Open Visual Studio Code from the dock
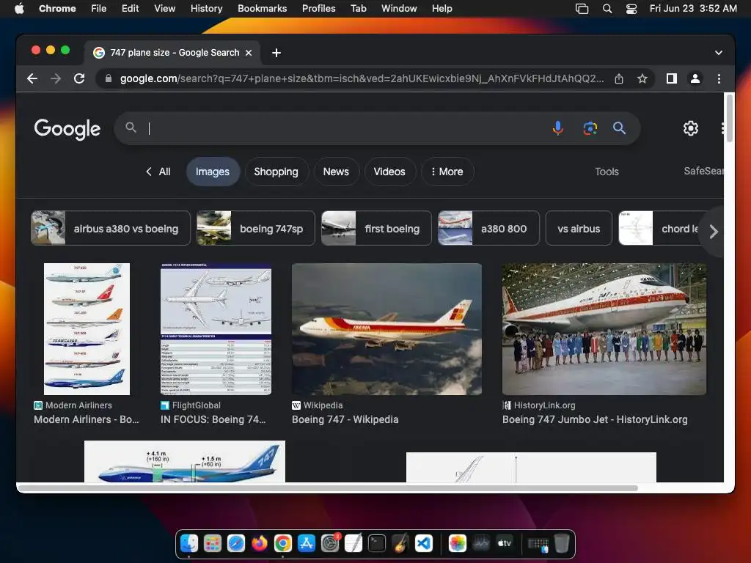The height and width of the screenshot is (563, 751). coord(423,543)
